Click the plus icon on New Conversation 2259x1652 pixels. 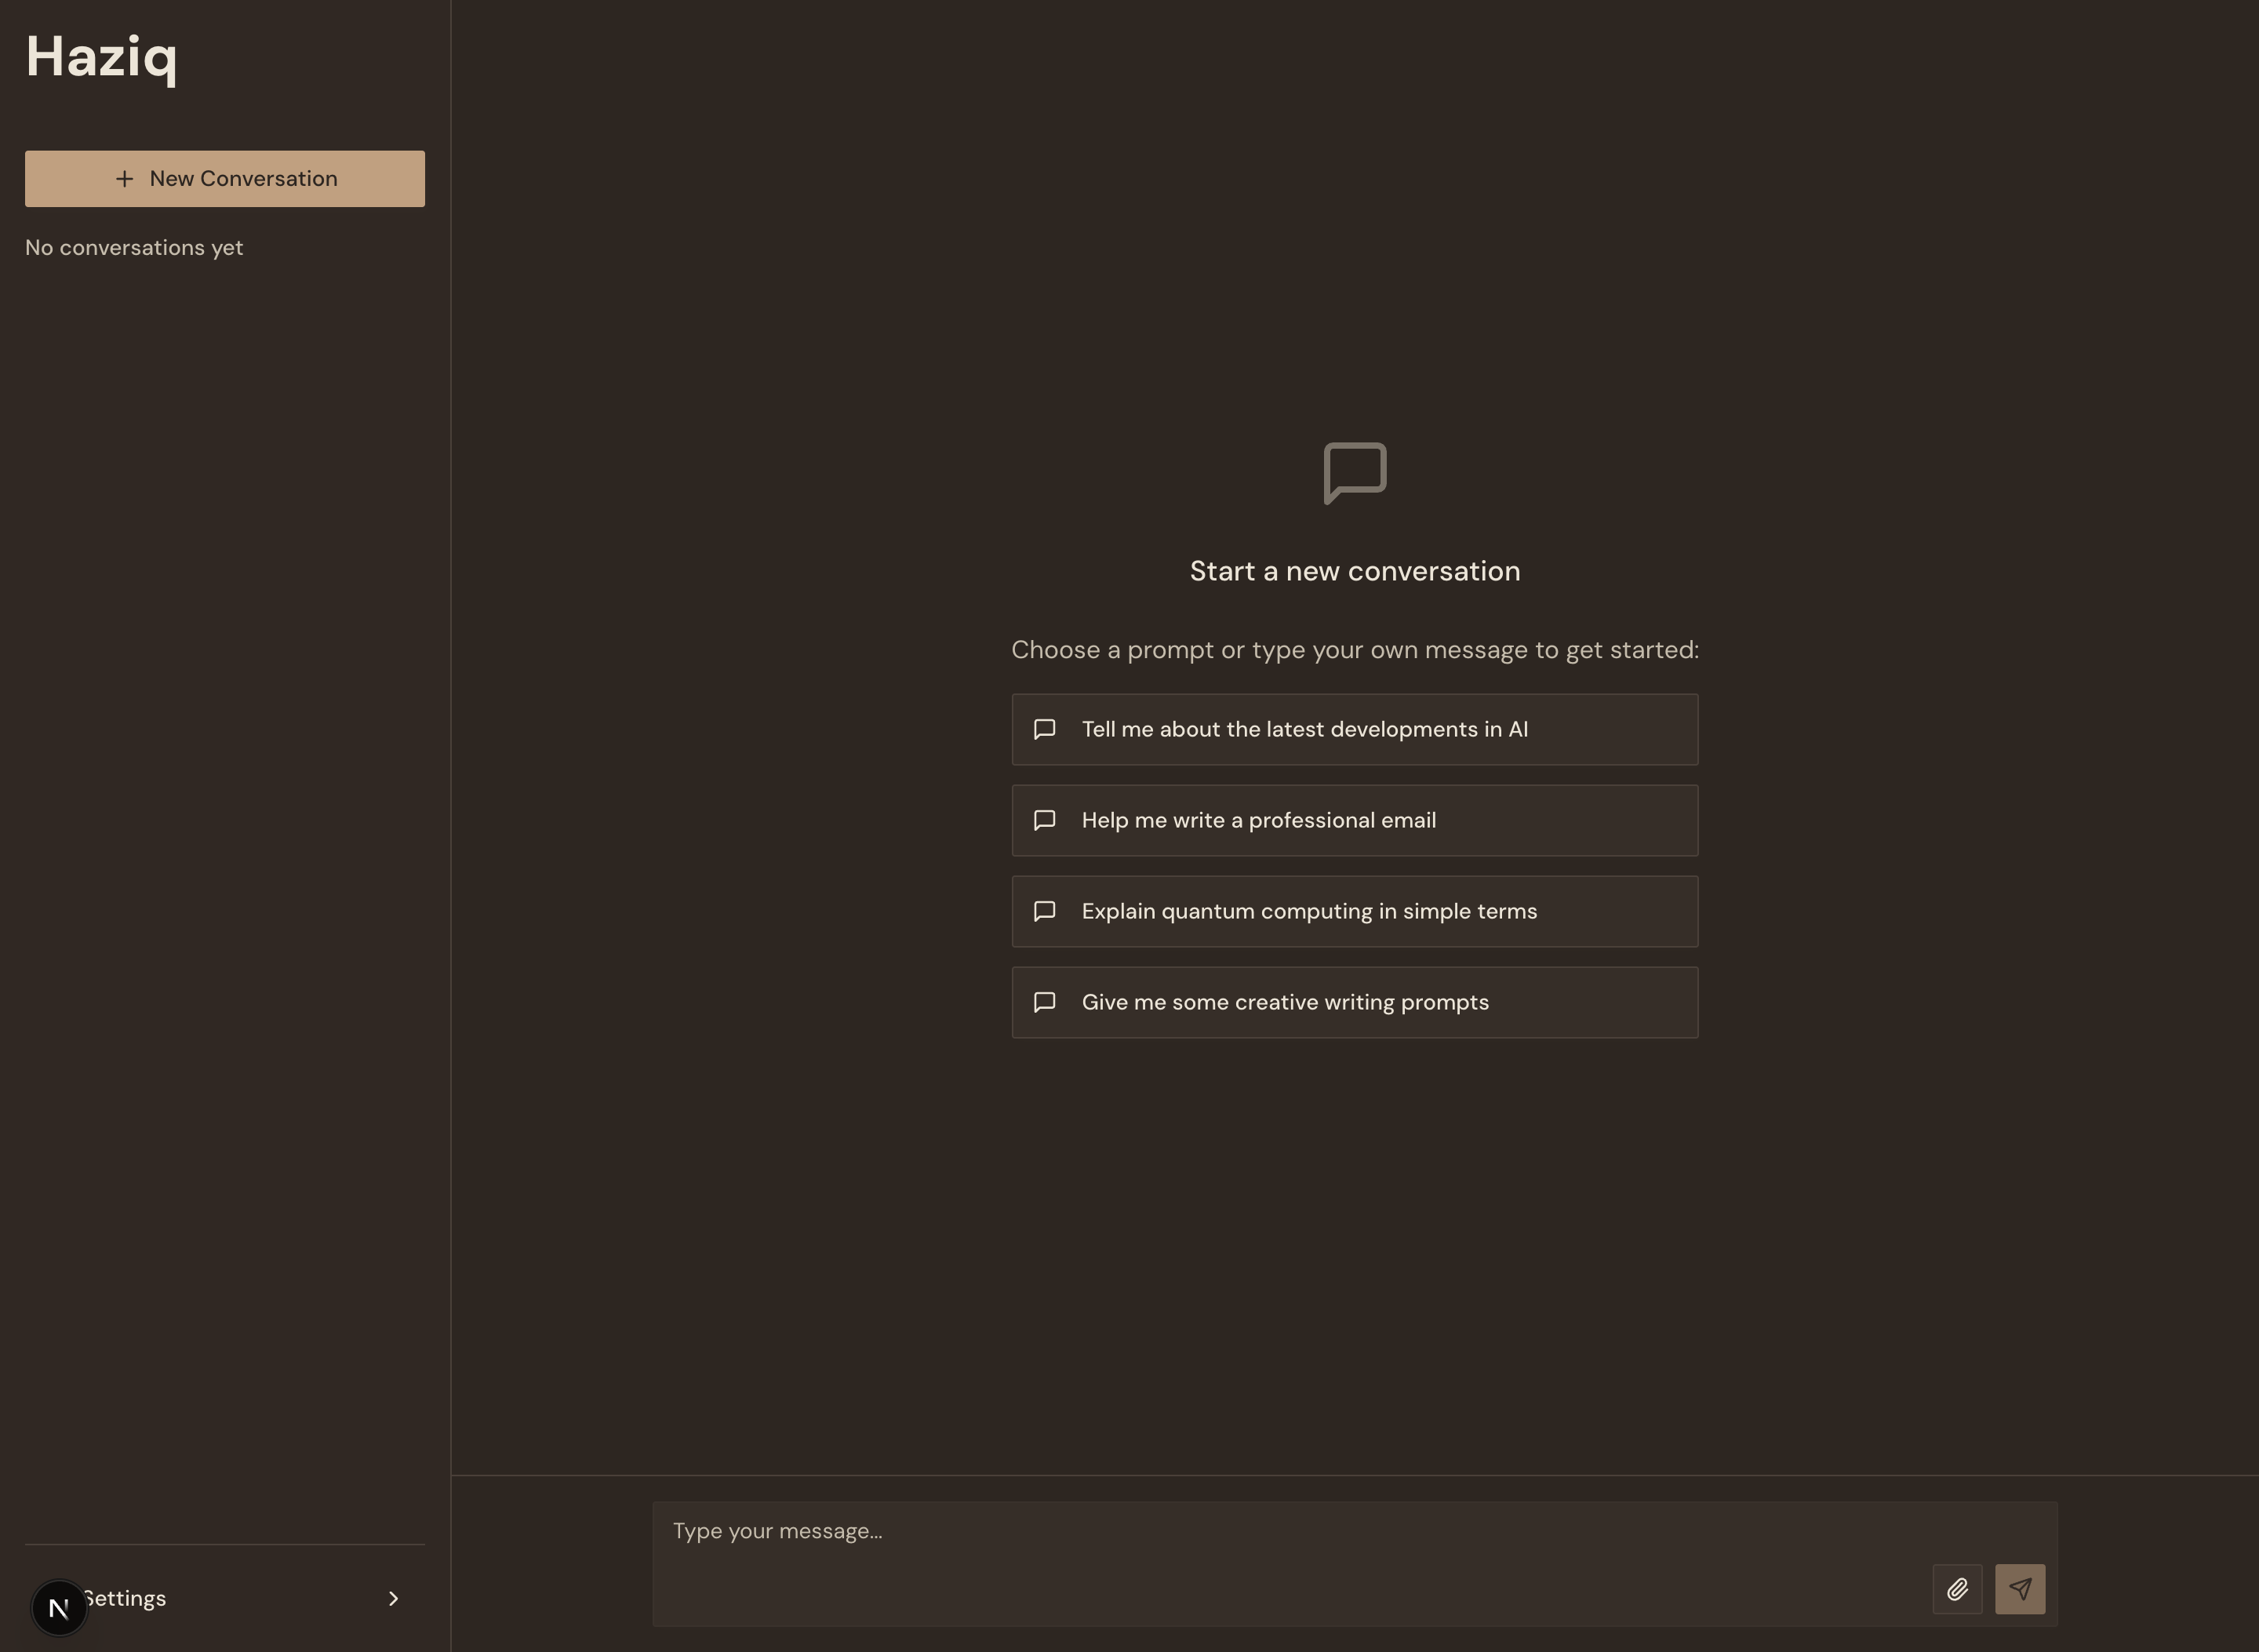(124, 178)
